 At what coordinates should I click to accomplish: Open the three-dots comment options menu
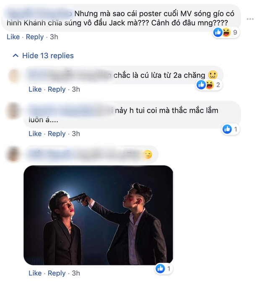click(250, 19)
